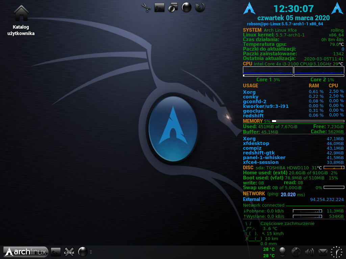Click the redshift-gtk 42,9MiB row
This screenshot has width=346, height=259.
tap(293, 153)
